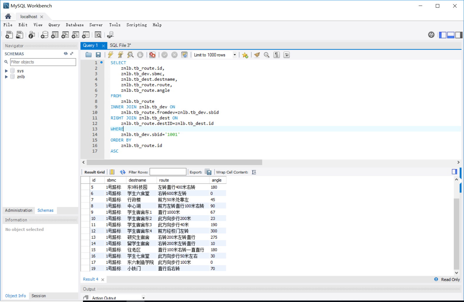Image resolution: width=464 pixels, height=302 pixels.
Task: Create a new view icon
Action: [x=65, y=35]
